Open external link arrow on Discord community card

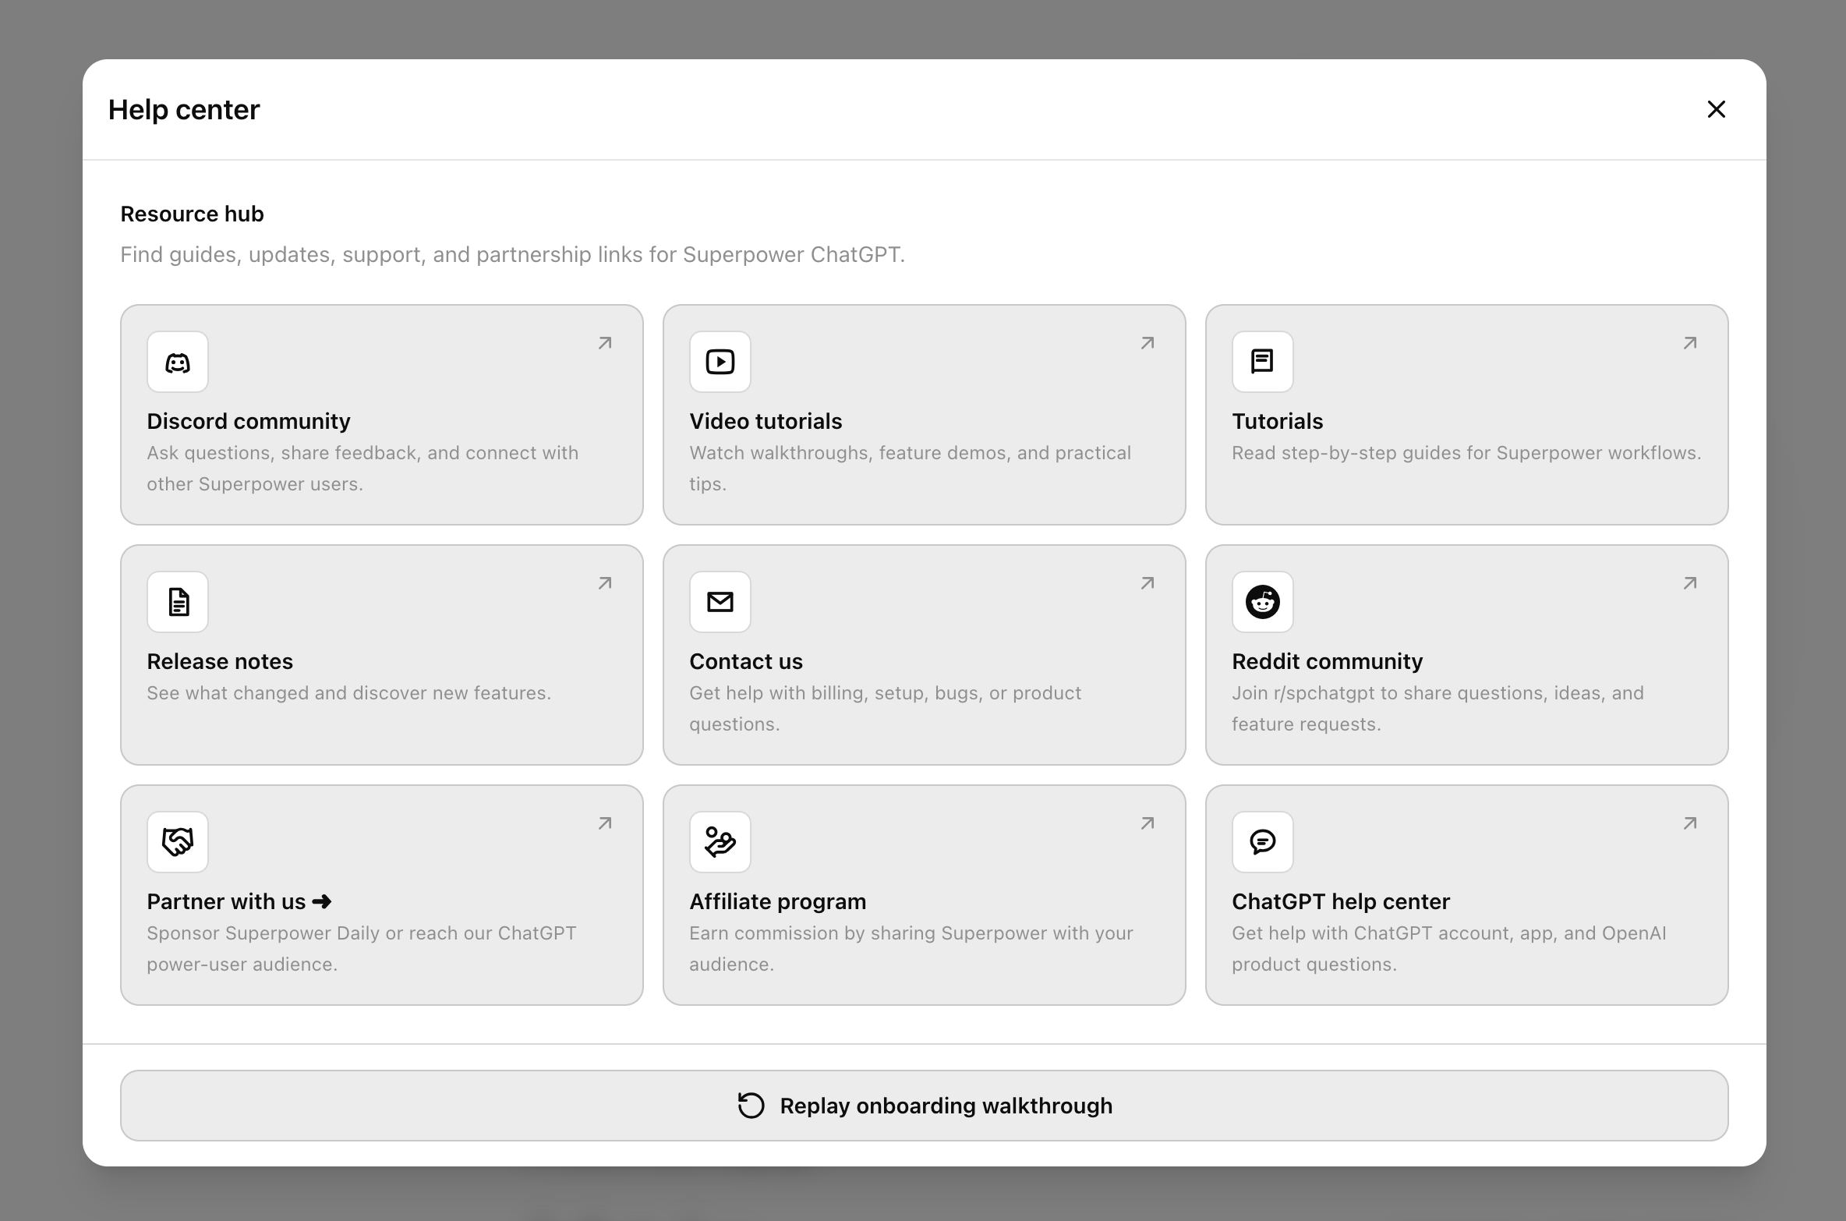click(605, 343)
